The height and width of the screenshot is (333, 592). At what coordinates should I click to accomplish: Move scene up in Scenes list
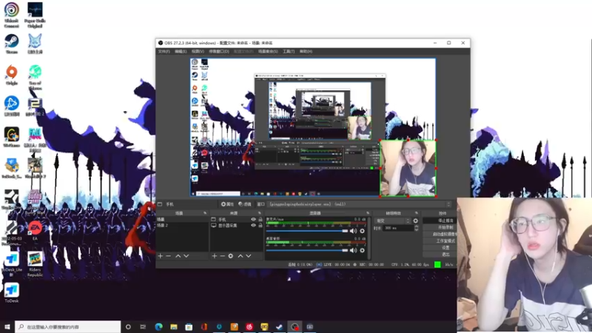[178, 256]
